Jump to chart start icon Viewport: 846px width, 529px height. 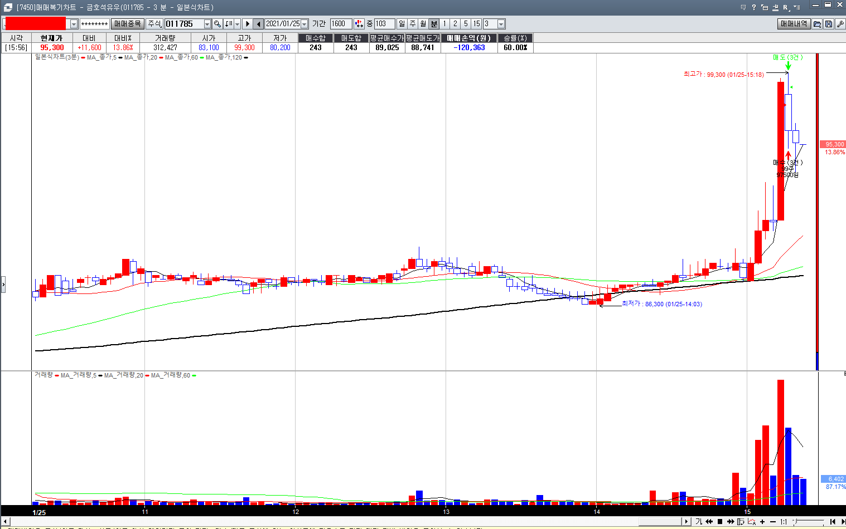click(x=833, y=522)
